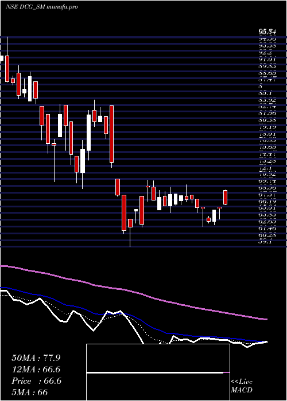This screenshot has height=401, width=287.
Task: Click the 66.19 price axis label
Action: point(267,201)
